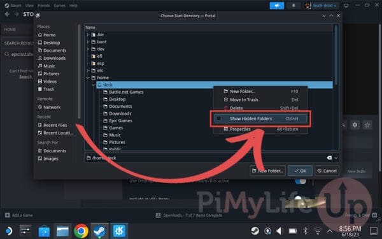Open Recent Files in sidebar
The image size is (382, 239).
coord(52,125)
